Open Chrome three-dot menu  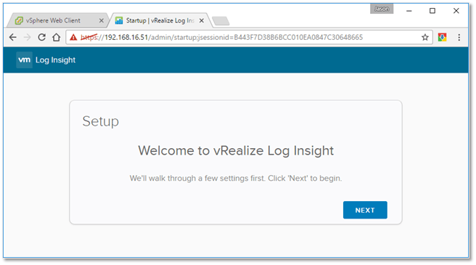459,37
